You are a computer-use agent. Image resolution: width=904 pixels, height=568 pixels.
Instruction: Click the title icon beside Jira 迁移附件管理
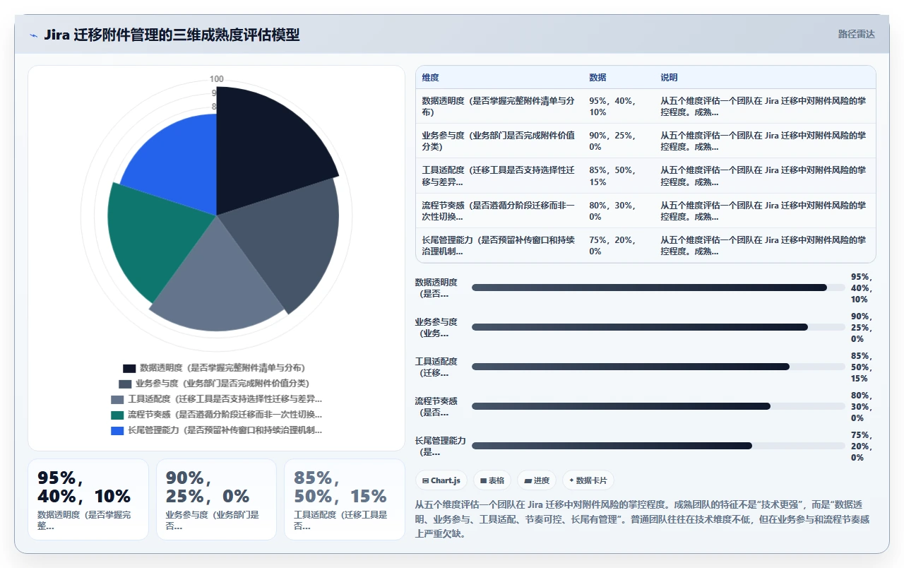34,35
